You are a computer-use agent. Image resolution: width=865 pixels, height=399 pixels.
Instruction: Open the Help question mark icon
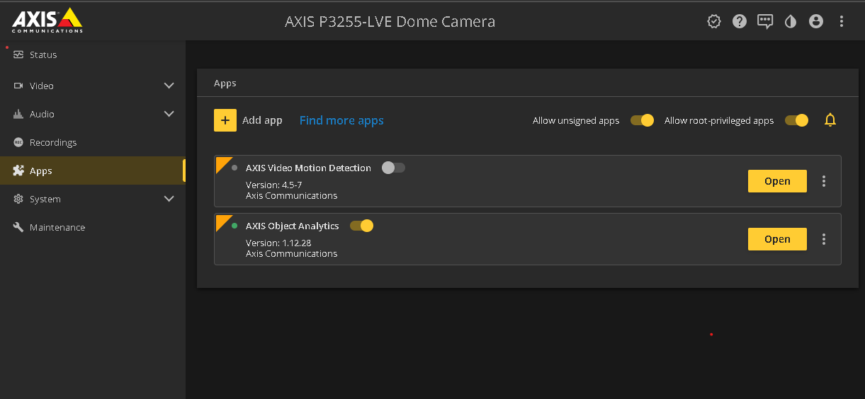(x=740, y=21)
